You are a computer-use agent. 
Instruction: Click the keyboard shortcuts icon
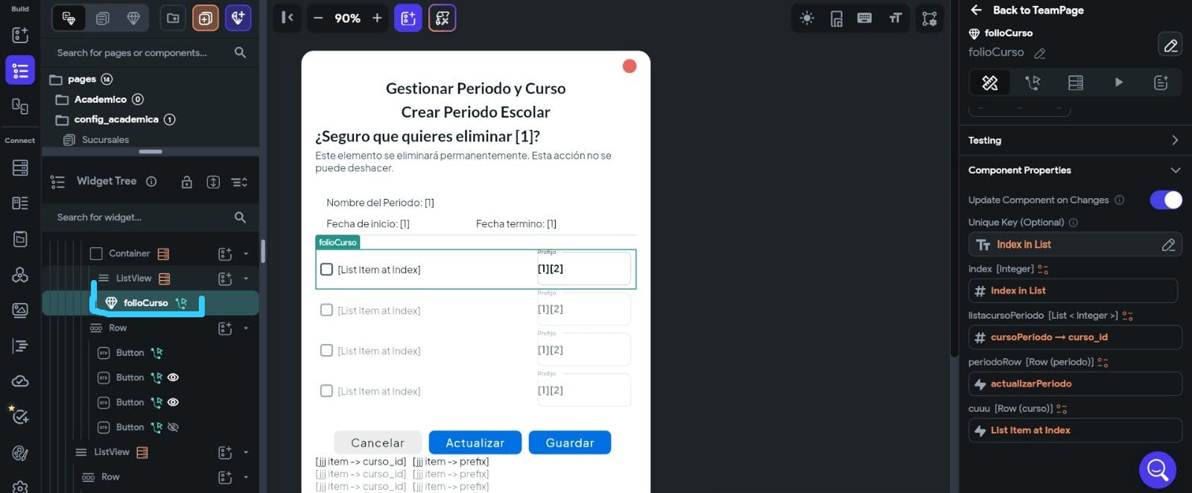tap(864, 19)
